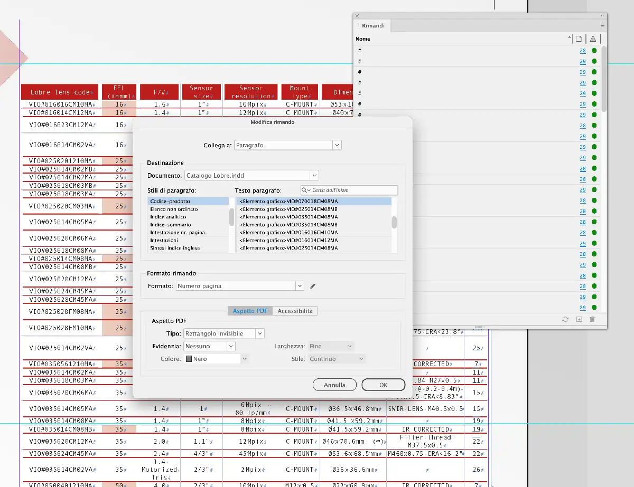
Task: Switch to the Accessibilità tab
Action: coord(295,311)
